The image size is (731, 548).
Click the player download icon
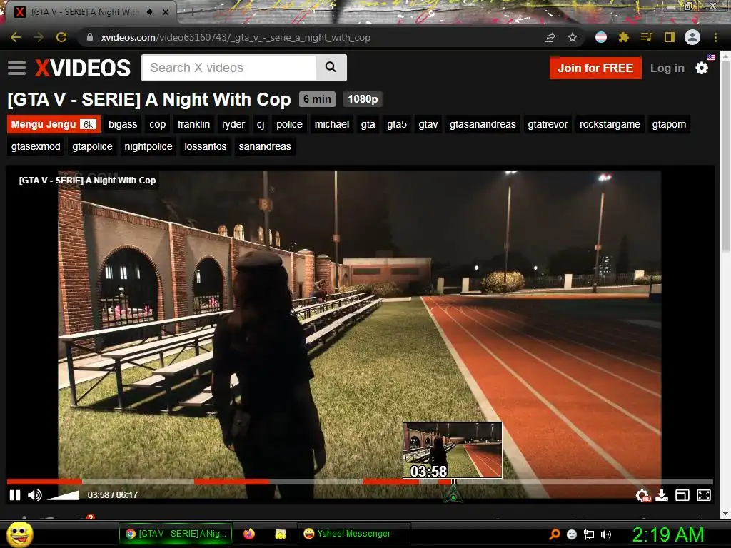click(662, 495)
